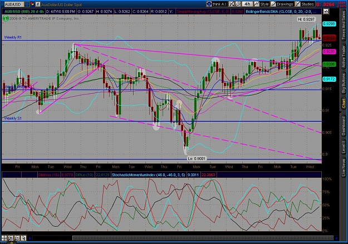The width and height of the screenshot is (348, 244).
Task: Click the chart mode icon at top right
Action: click(326, 11)
